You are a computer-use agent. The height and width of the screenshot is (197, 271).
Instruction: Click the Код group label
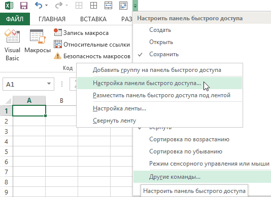point(68,68)
